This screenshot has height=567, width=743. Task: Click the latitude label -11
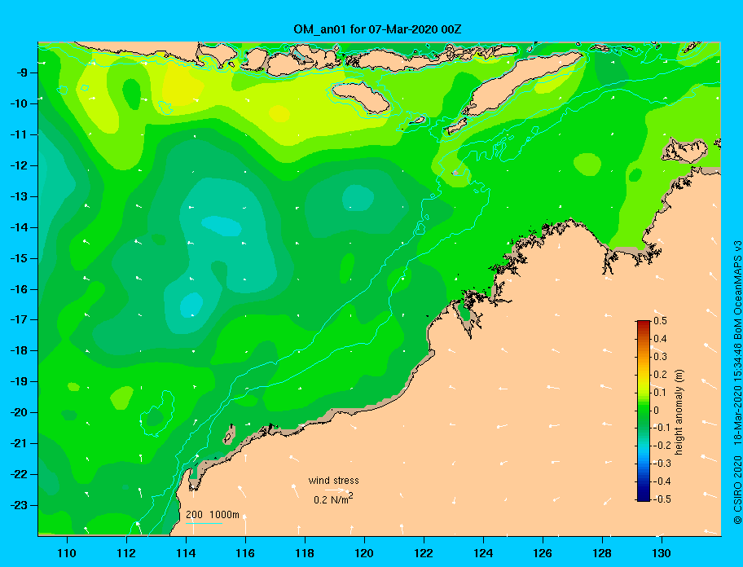(x=19, y=134)
